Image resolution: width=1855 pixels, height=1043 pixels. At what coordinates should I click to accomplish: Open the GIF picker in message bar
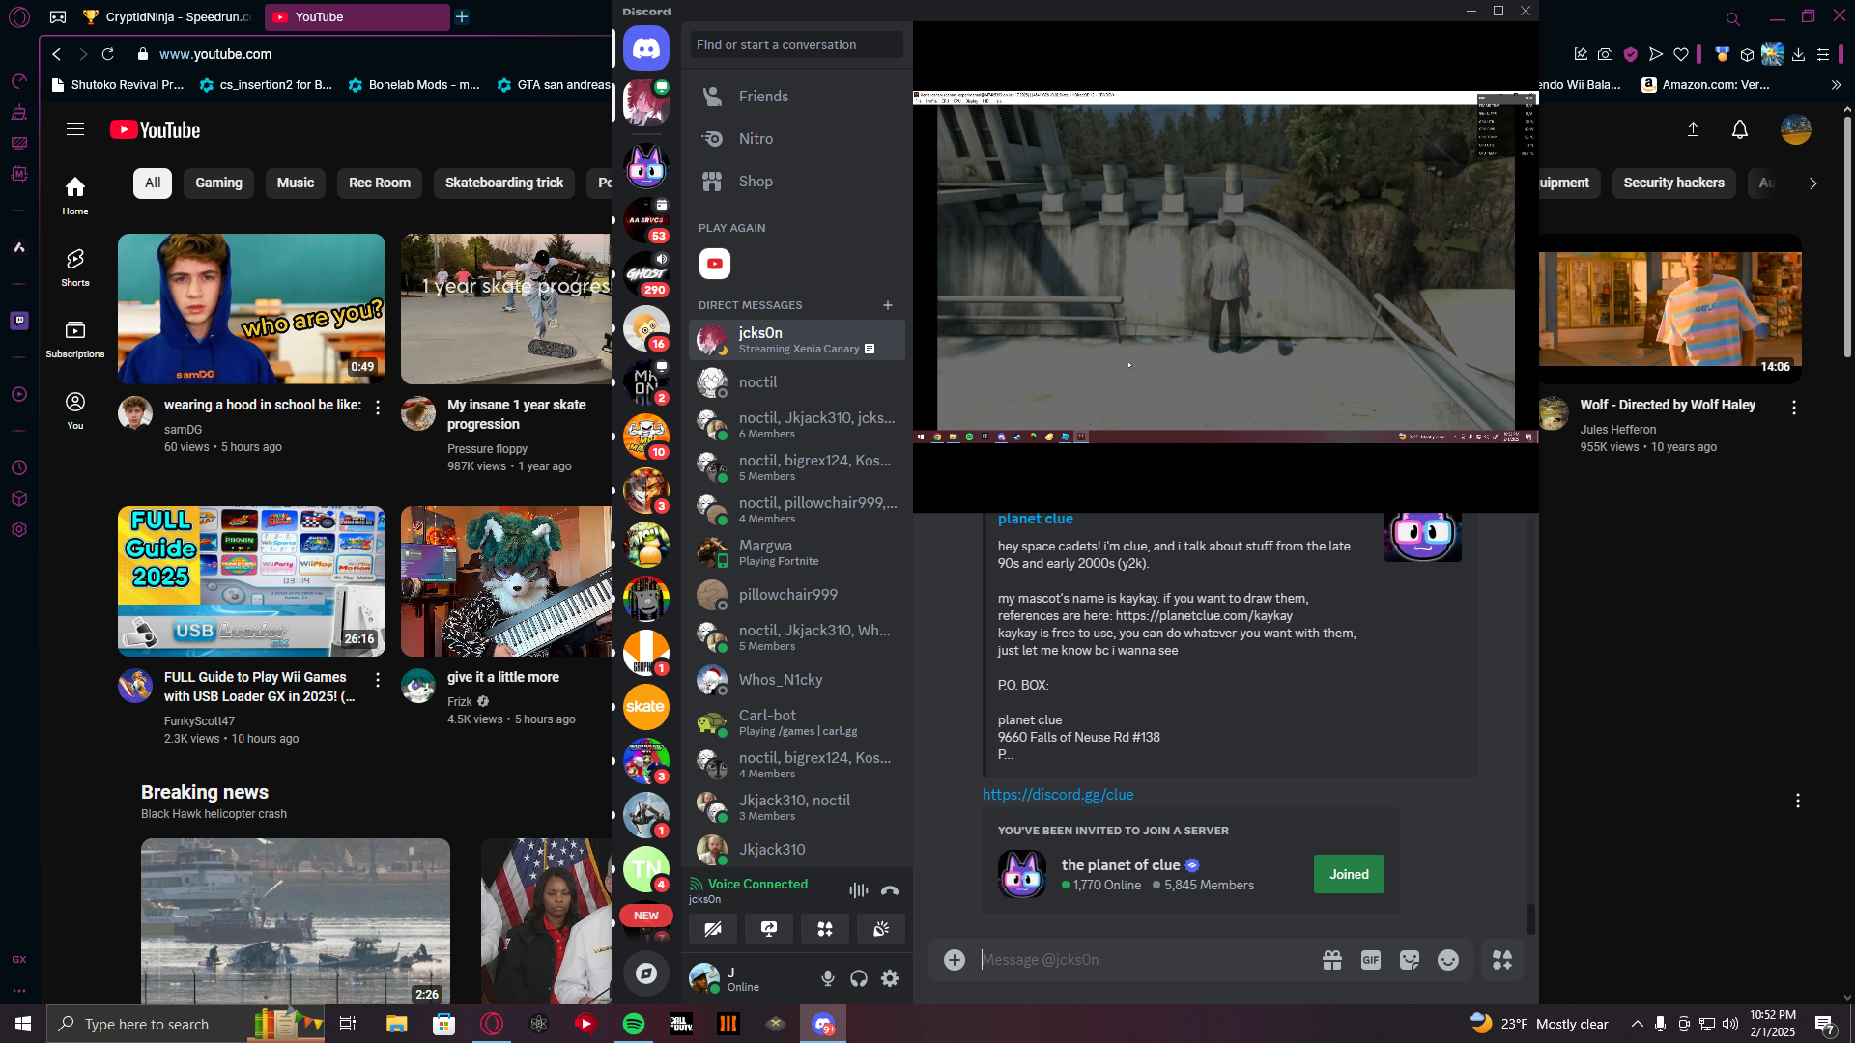1370,959
